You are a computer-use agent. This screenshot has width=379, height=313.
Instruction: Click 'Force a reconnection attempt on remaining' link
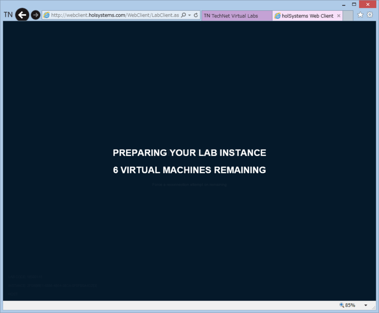(x=189, y=185)
